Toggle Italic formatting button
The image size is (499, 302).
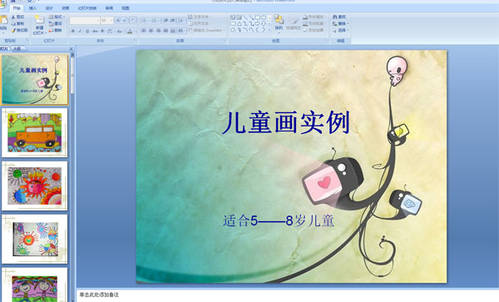click(80, 31)
